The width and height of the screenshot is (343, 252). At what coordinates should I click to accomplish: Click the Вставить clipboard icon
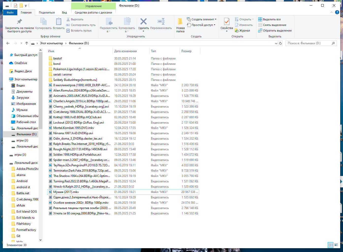59,22
